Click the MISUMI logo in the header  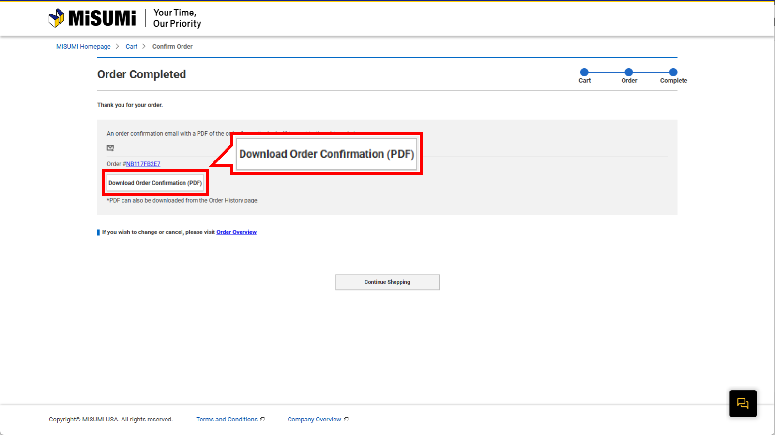[x=92, y=18]
